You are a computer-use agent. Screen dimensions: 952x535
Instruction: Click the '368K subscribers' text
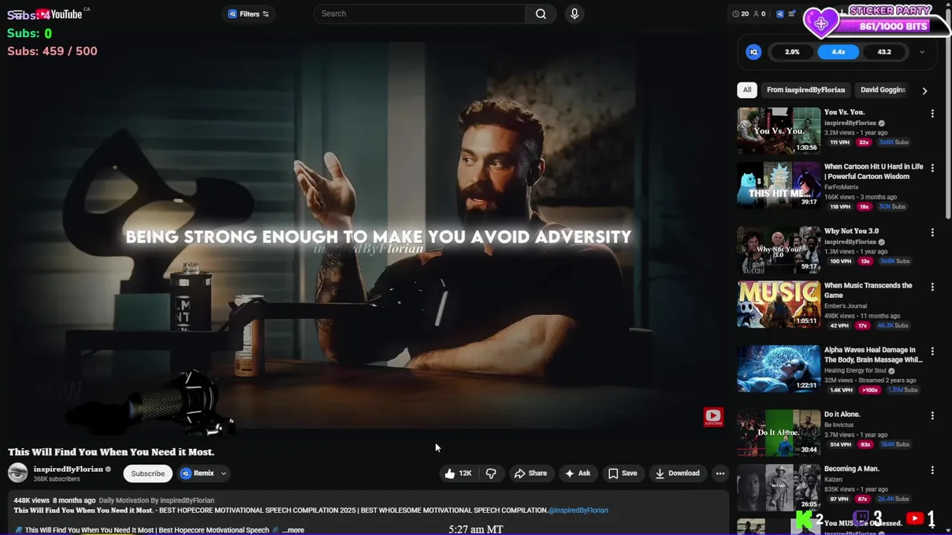(x=57, y=479)
